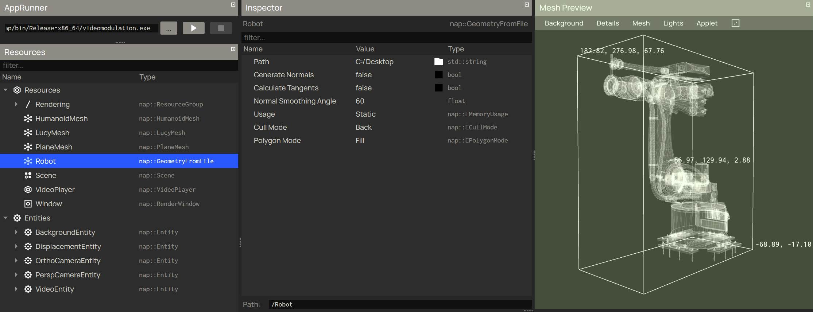
Task: Click the Inspector filter input field
Action: (x=386, y=38)
